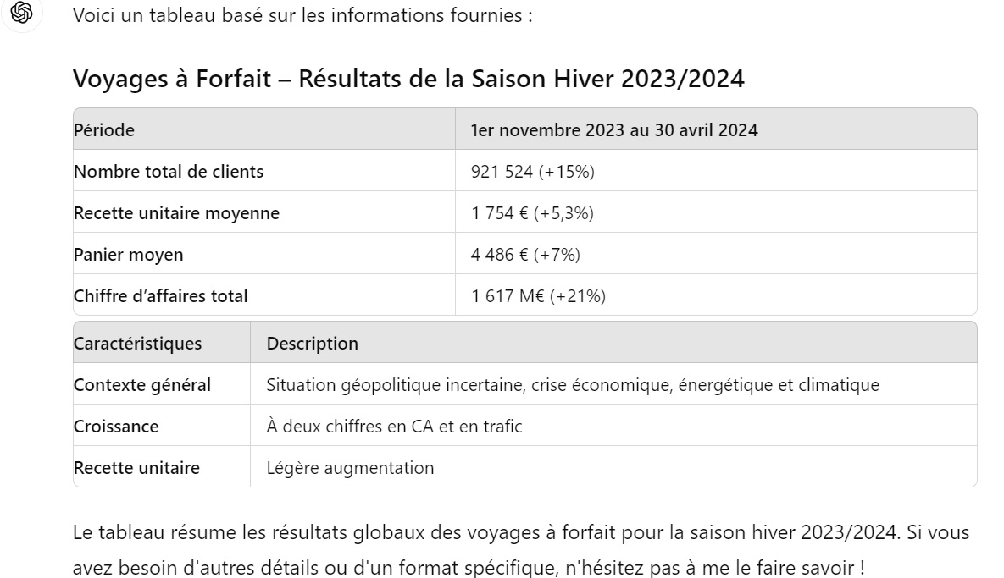Select the 'Recette unitaire moyenne' row label

click(x=176, y=213)
